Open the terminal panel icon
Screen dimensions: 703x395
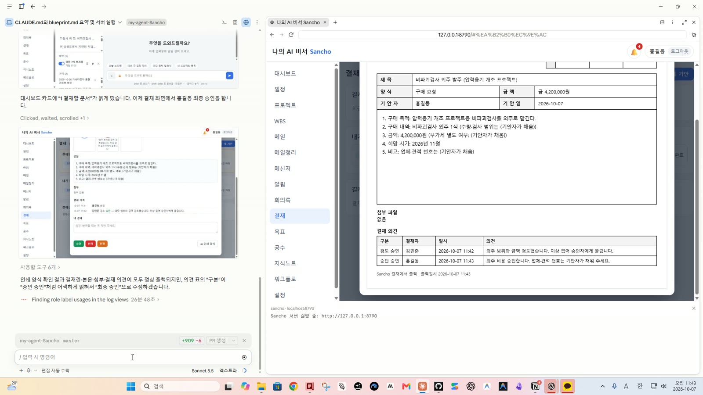coord(224,22)
